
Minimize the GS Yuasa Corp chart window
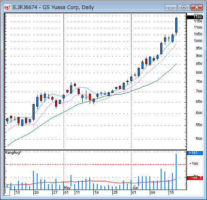point(171,7)
